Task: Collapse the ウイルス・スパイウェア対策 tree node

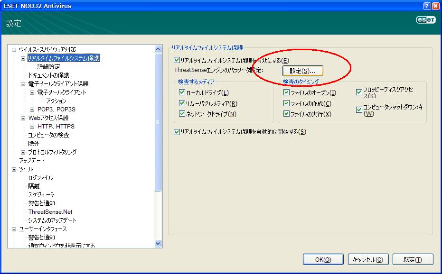Action: [x=14, y=50]
